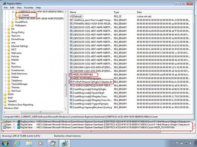The height and width of the screenshot is (147, 197).
Task: Open the Favorites menu
Action: 29,8
